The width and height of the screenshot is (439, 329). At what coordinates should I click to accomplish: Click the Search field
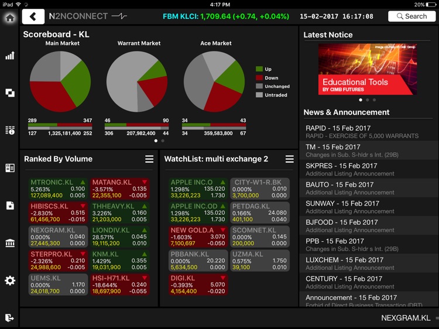(x=412, y=16)
